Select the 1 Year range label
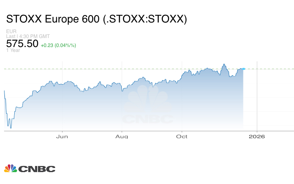 (13, 51)
